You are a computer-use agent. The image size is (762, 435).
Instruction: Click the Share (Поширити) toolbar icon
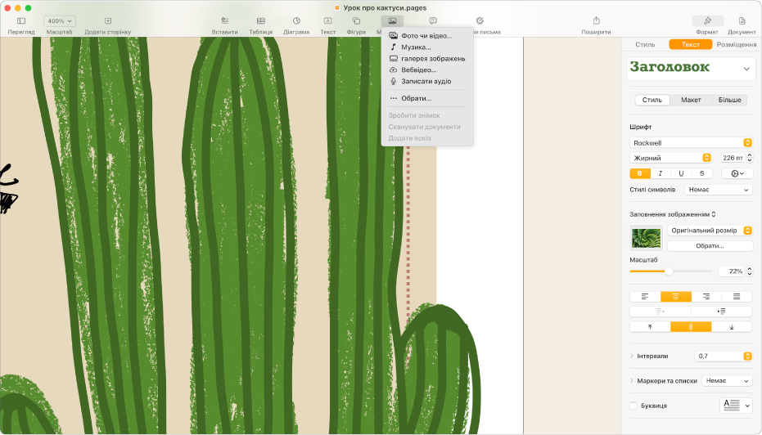(597, 20)
